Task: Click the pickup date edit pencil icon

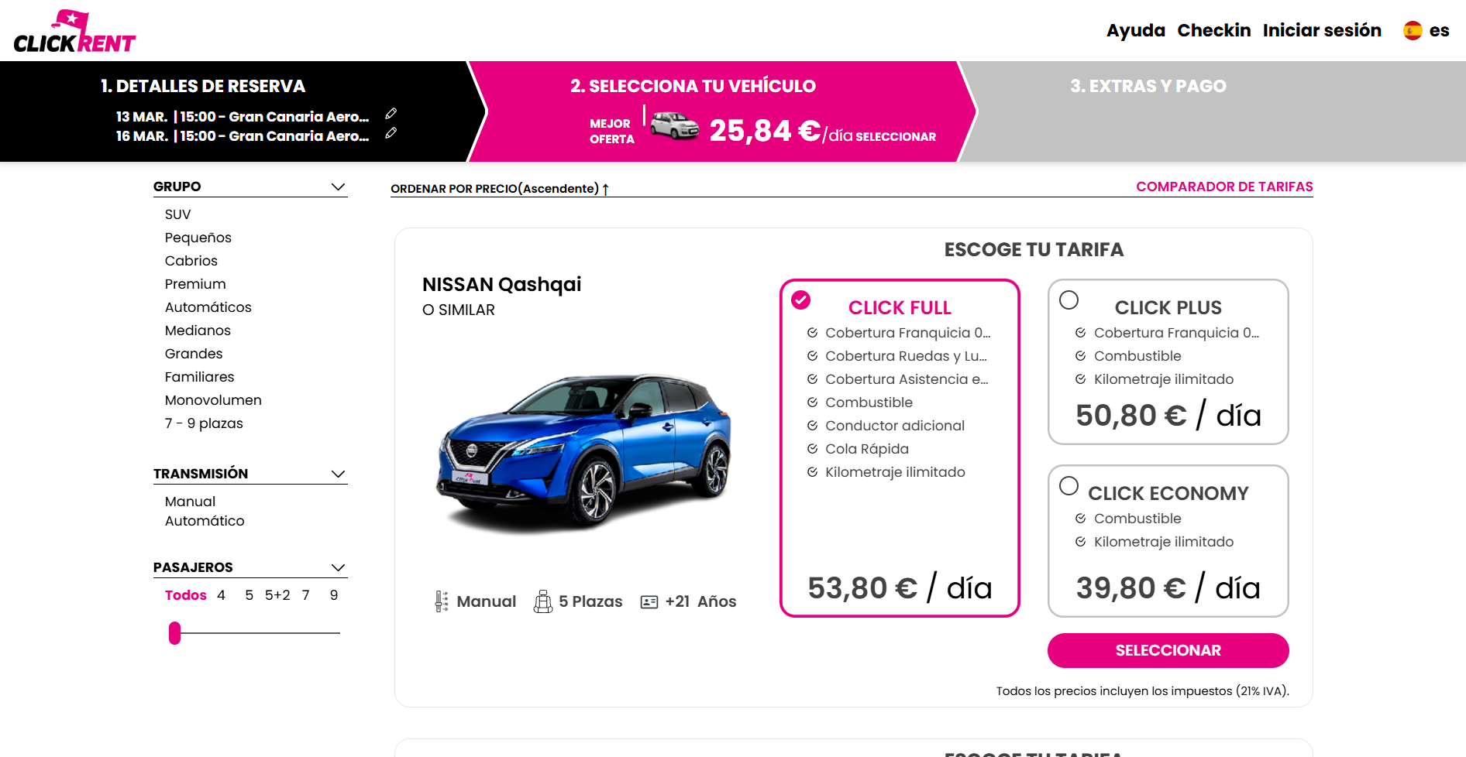Action: click(x=391, y=114)
